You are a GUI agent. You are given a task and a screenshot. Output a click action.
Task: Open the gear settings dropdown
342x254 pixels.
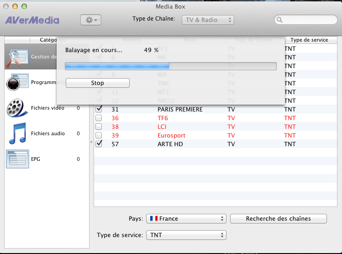pyautogui.click(x=91, y=20)
